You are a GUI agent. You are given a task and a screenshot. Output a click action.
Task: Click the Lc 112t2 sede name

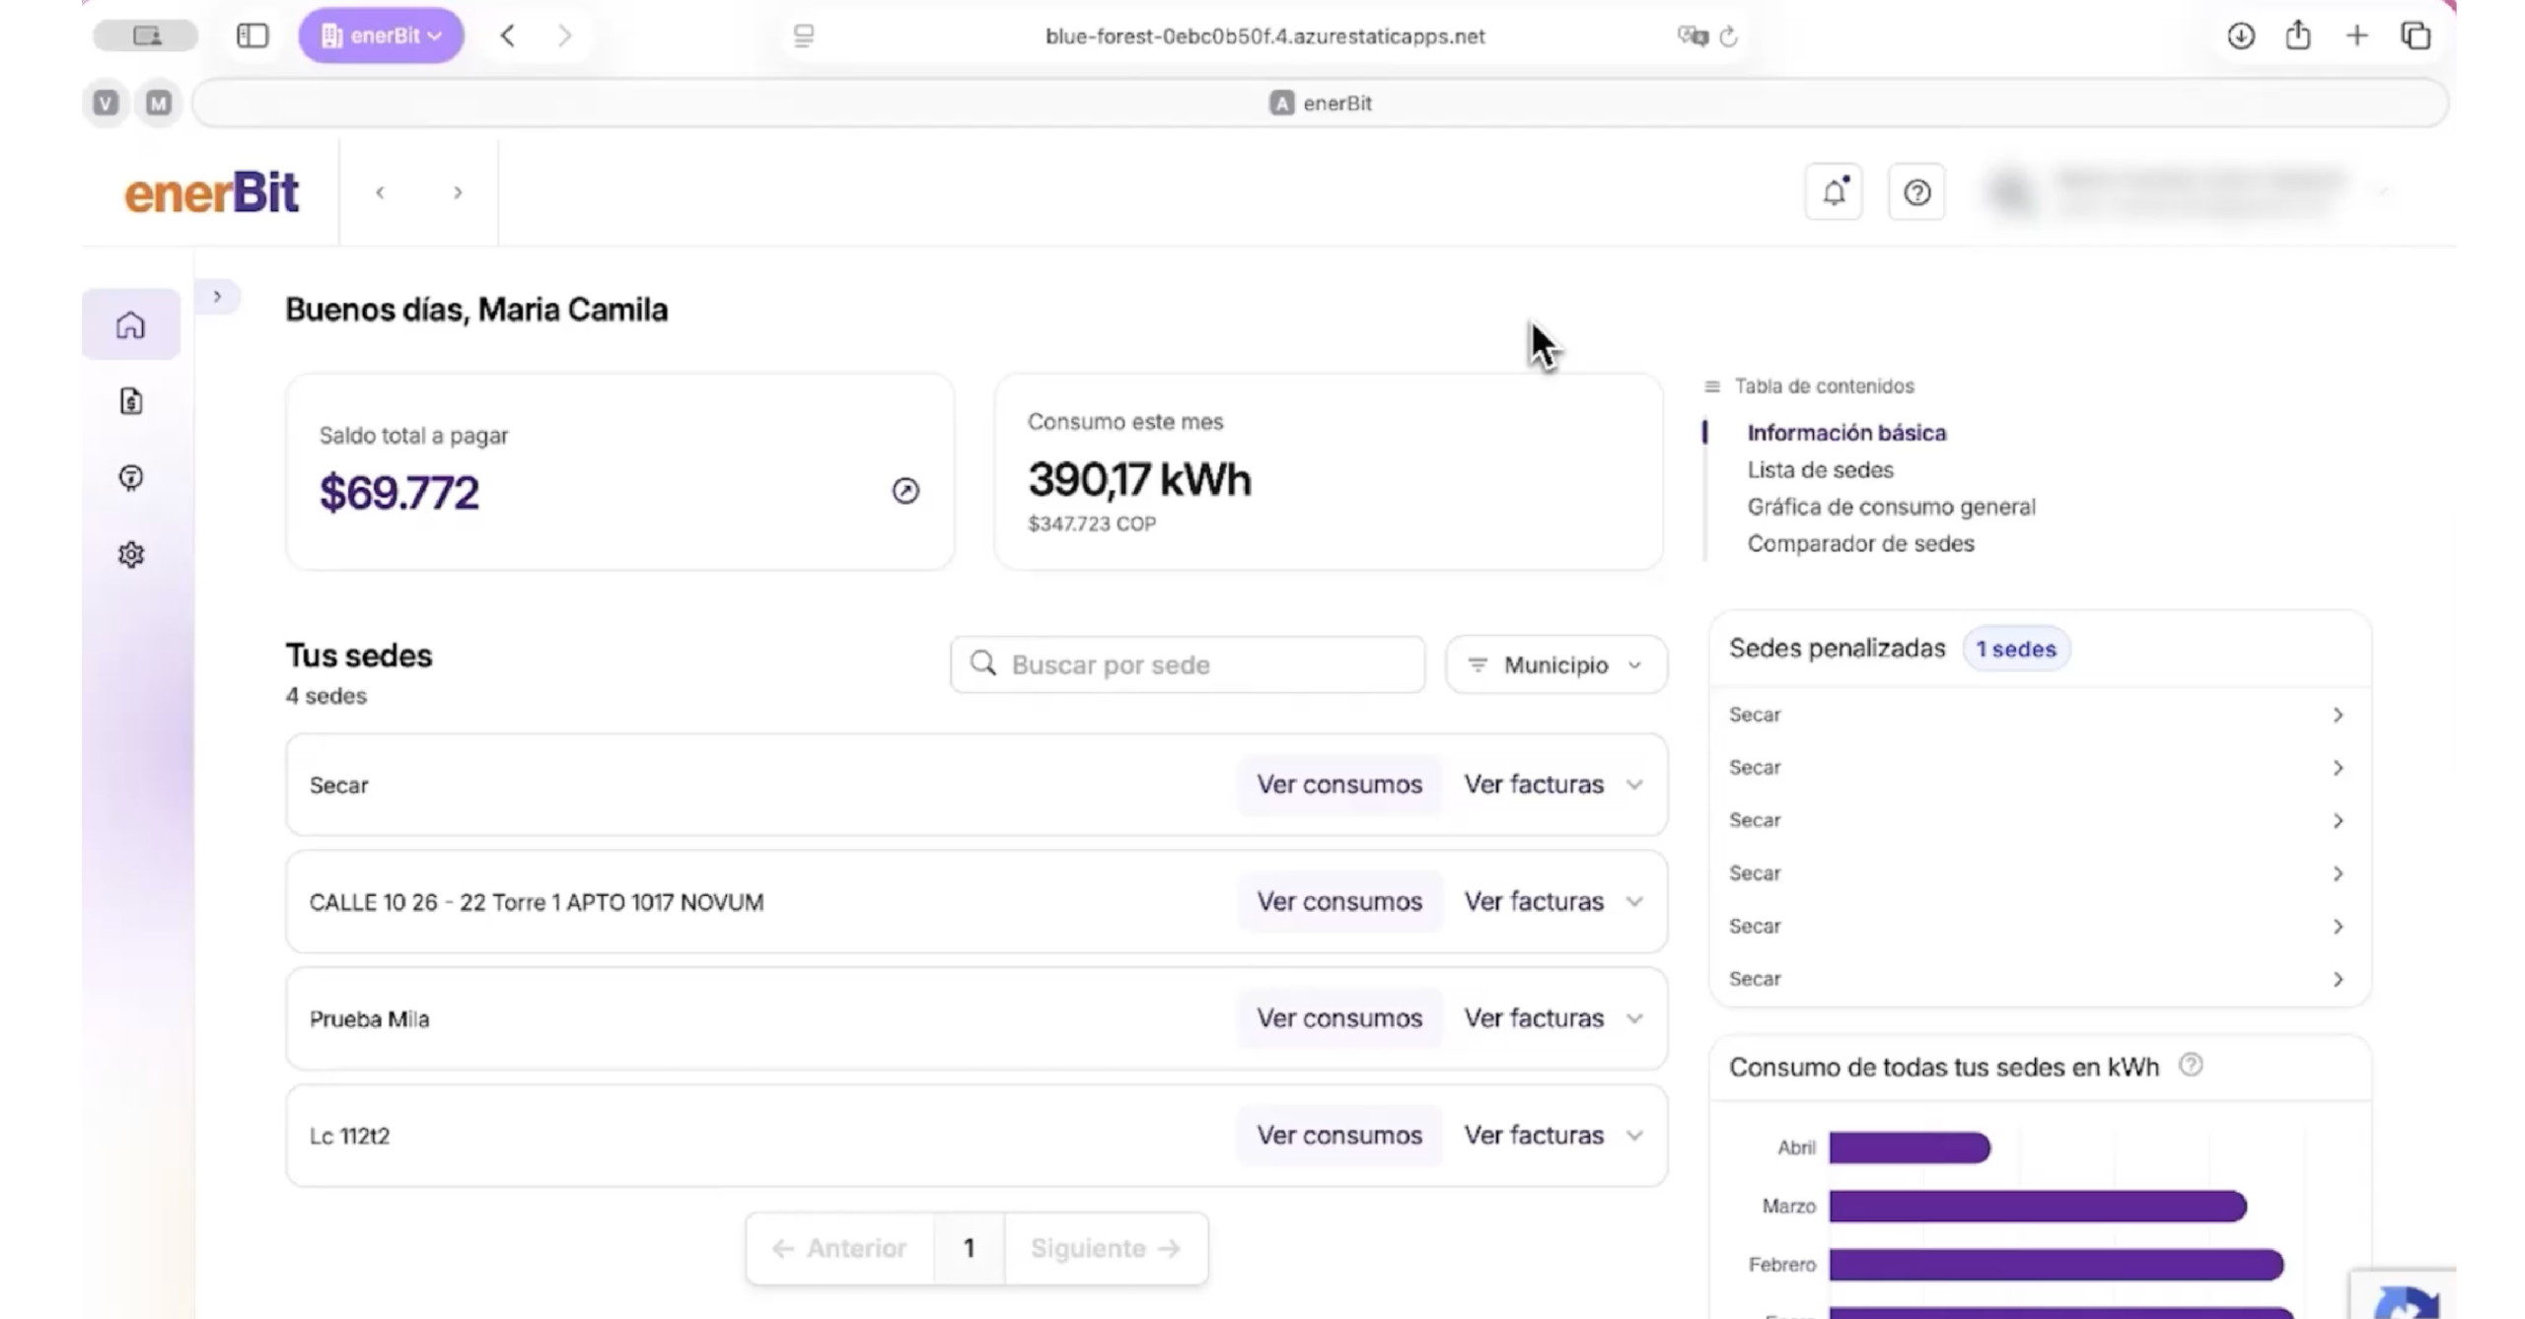[x=349, y=1137]
